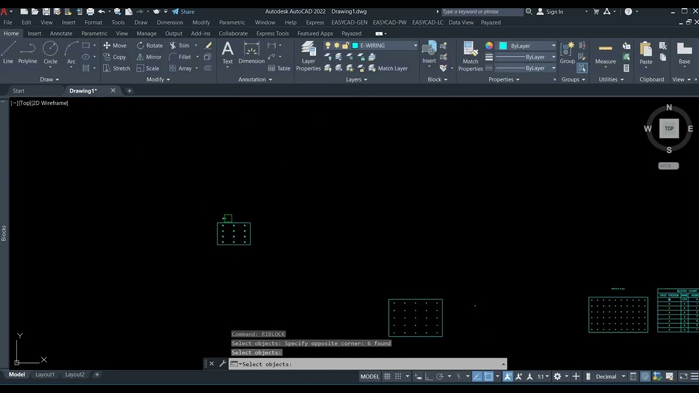The image size is (699, 393).
Task: Activate the Copy command
Action: tap(115, 57)
